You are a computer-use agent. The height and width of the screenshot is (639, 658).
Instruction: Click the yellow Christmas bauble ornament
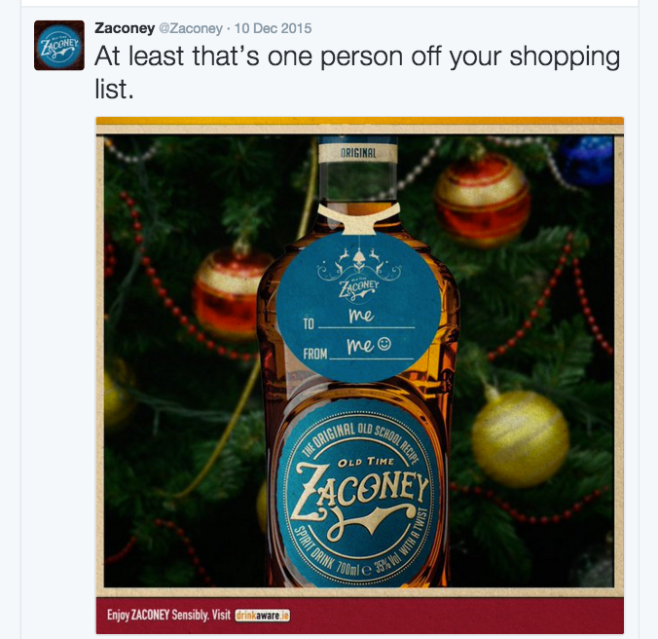520,437
